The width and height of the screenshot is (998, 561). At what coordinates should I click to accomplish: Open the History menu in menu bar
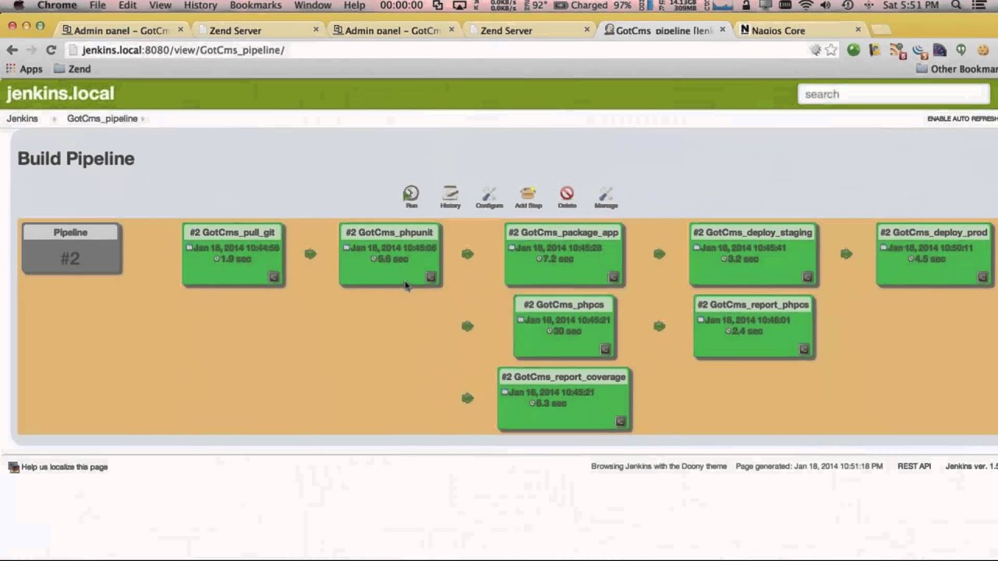200,5
